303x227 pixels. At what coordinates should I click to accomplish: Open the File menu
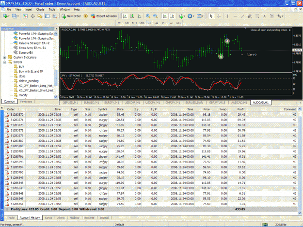point(9,10)
